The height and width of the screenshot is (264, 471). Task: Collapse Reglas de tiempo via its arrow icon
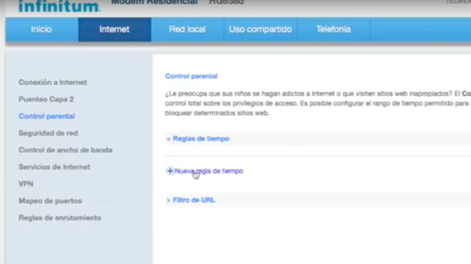tap(169, 139)
